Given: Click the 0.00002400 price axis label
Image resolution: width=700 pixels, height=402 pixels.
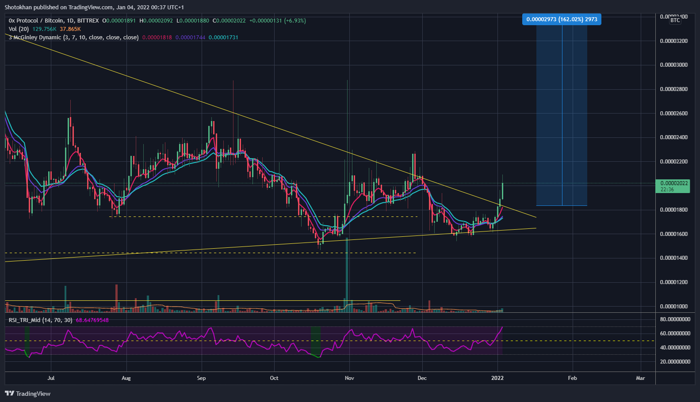Looking at the screenshot, I should 674,137.
